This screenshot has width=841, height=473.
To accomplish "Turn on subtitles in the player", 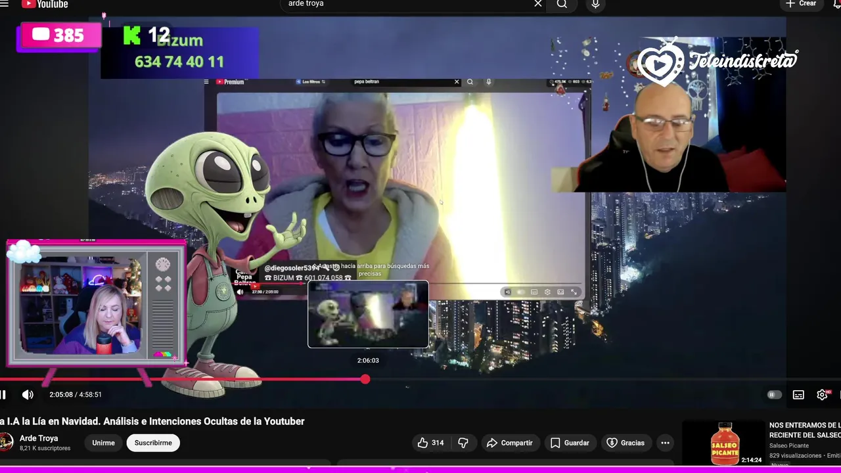I will coord(798,395).
